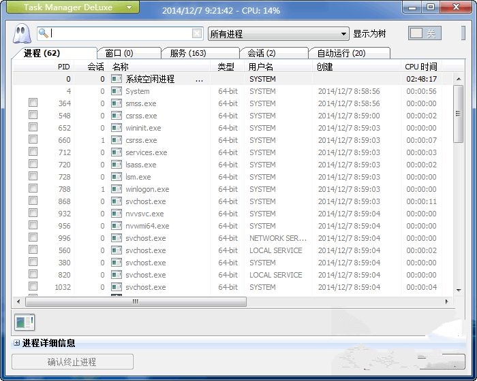Open the Task Manager DeLuxe title menu
This screenshot has height=381, width=477.
click(73, 7)
